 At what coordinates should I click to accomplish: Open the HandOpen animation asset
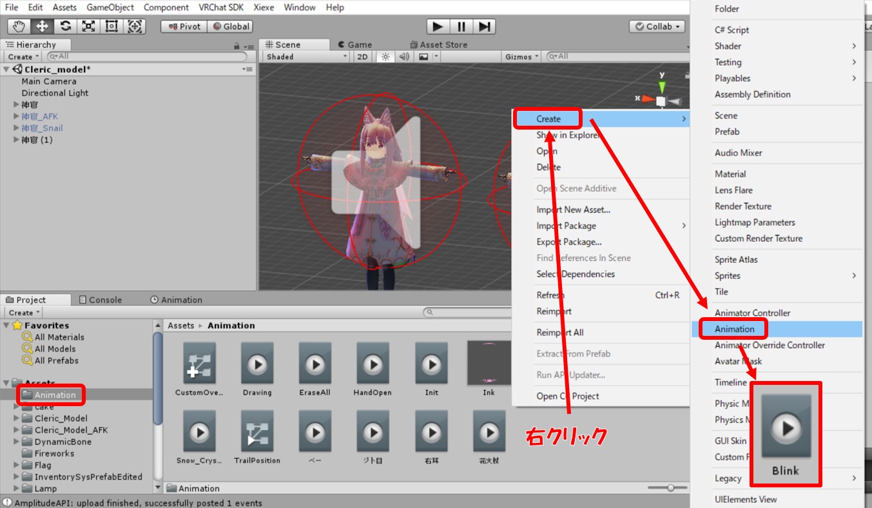click(x=373, y=369)
